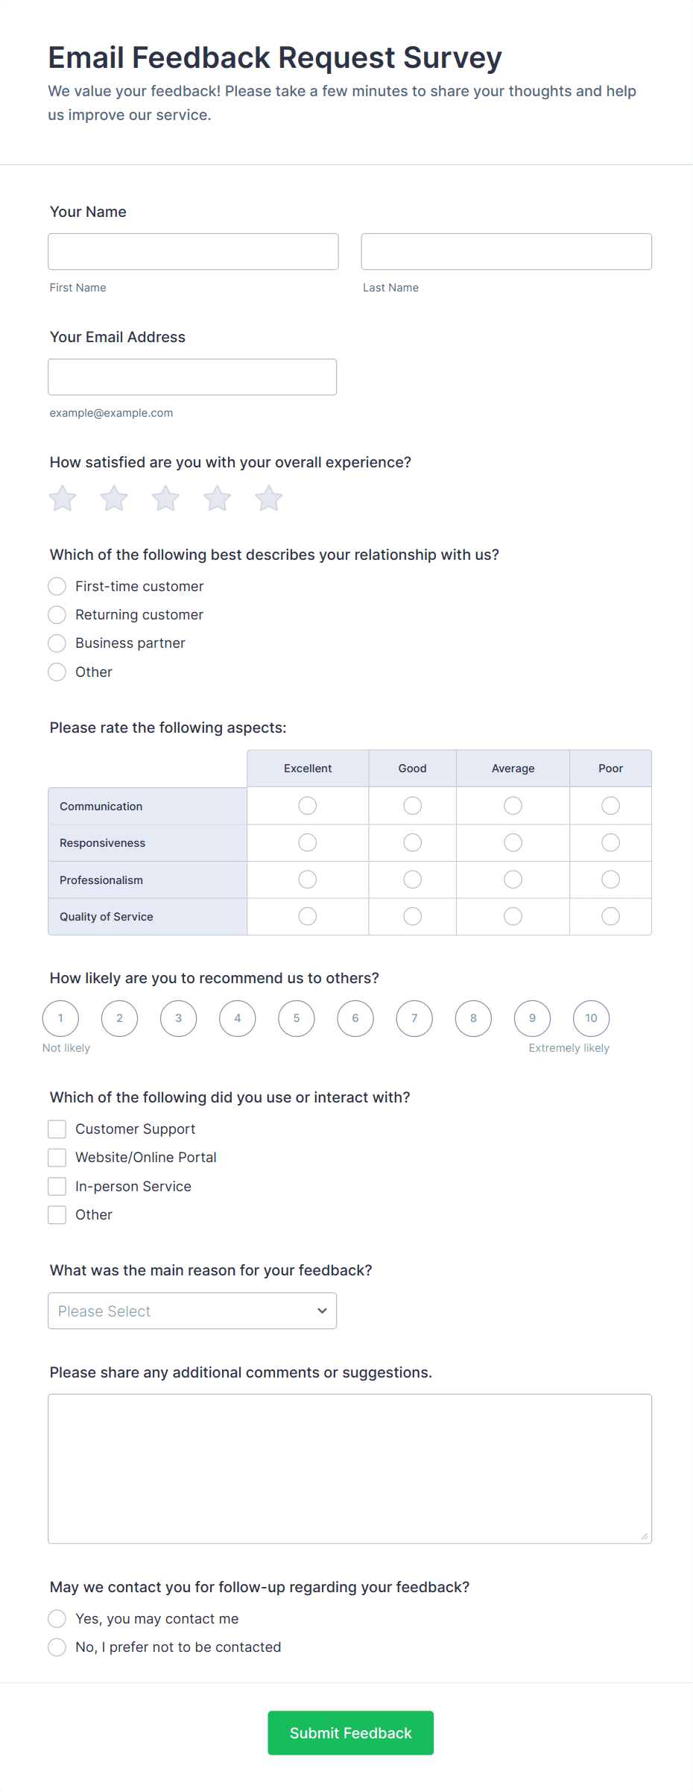This screenshot has width=693, height=1792.
Task: Select Returning customer option
Action: 57,615
